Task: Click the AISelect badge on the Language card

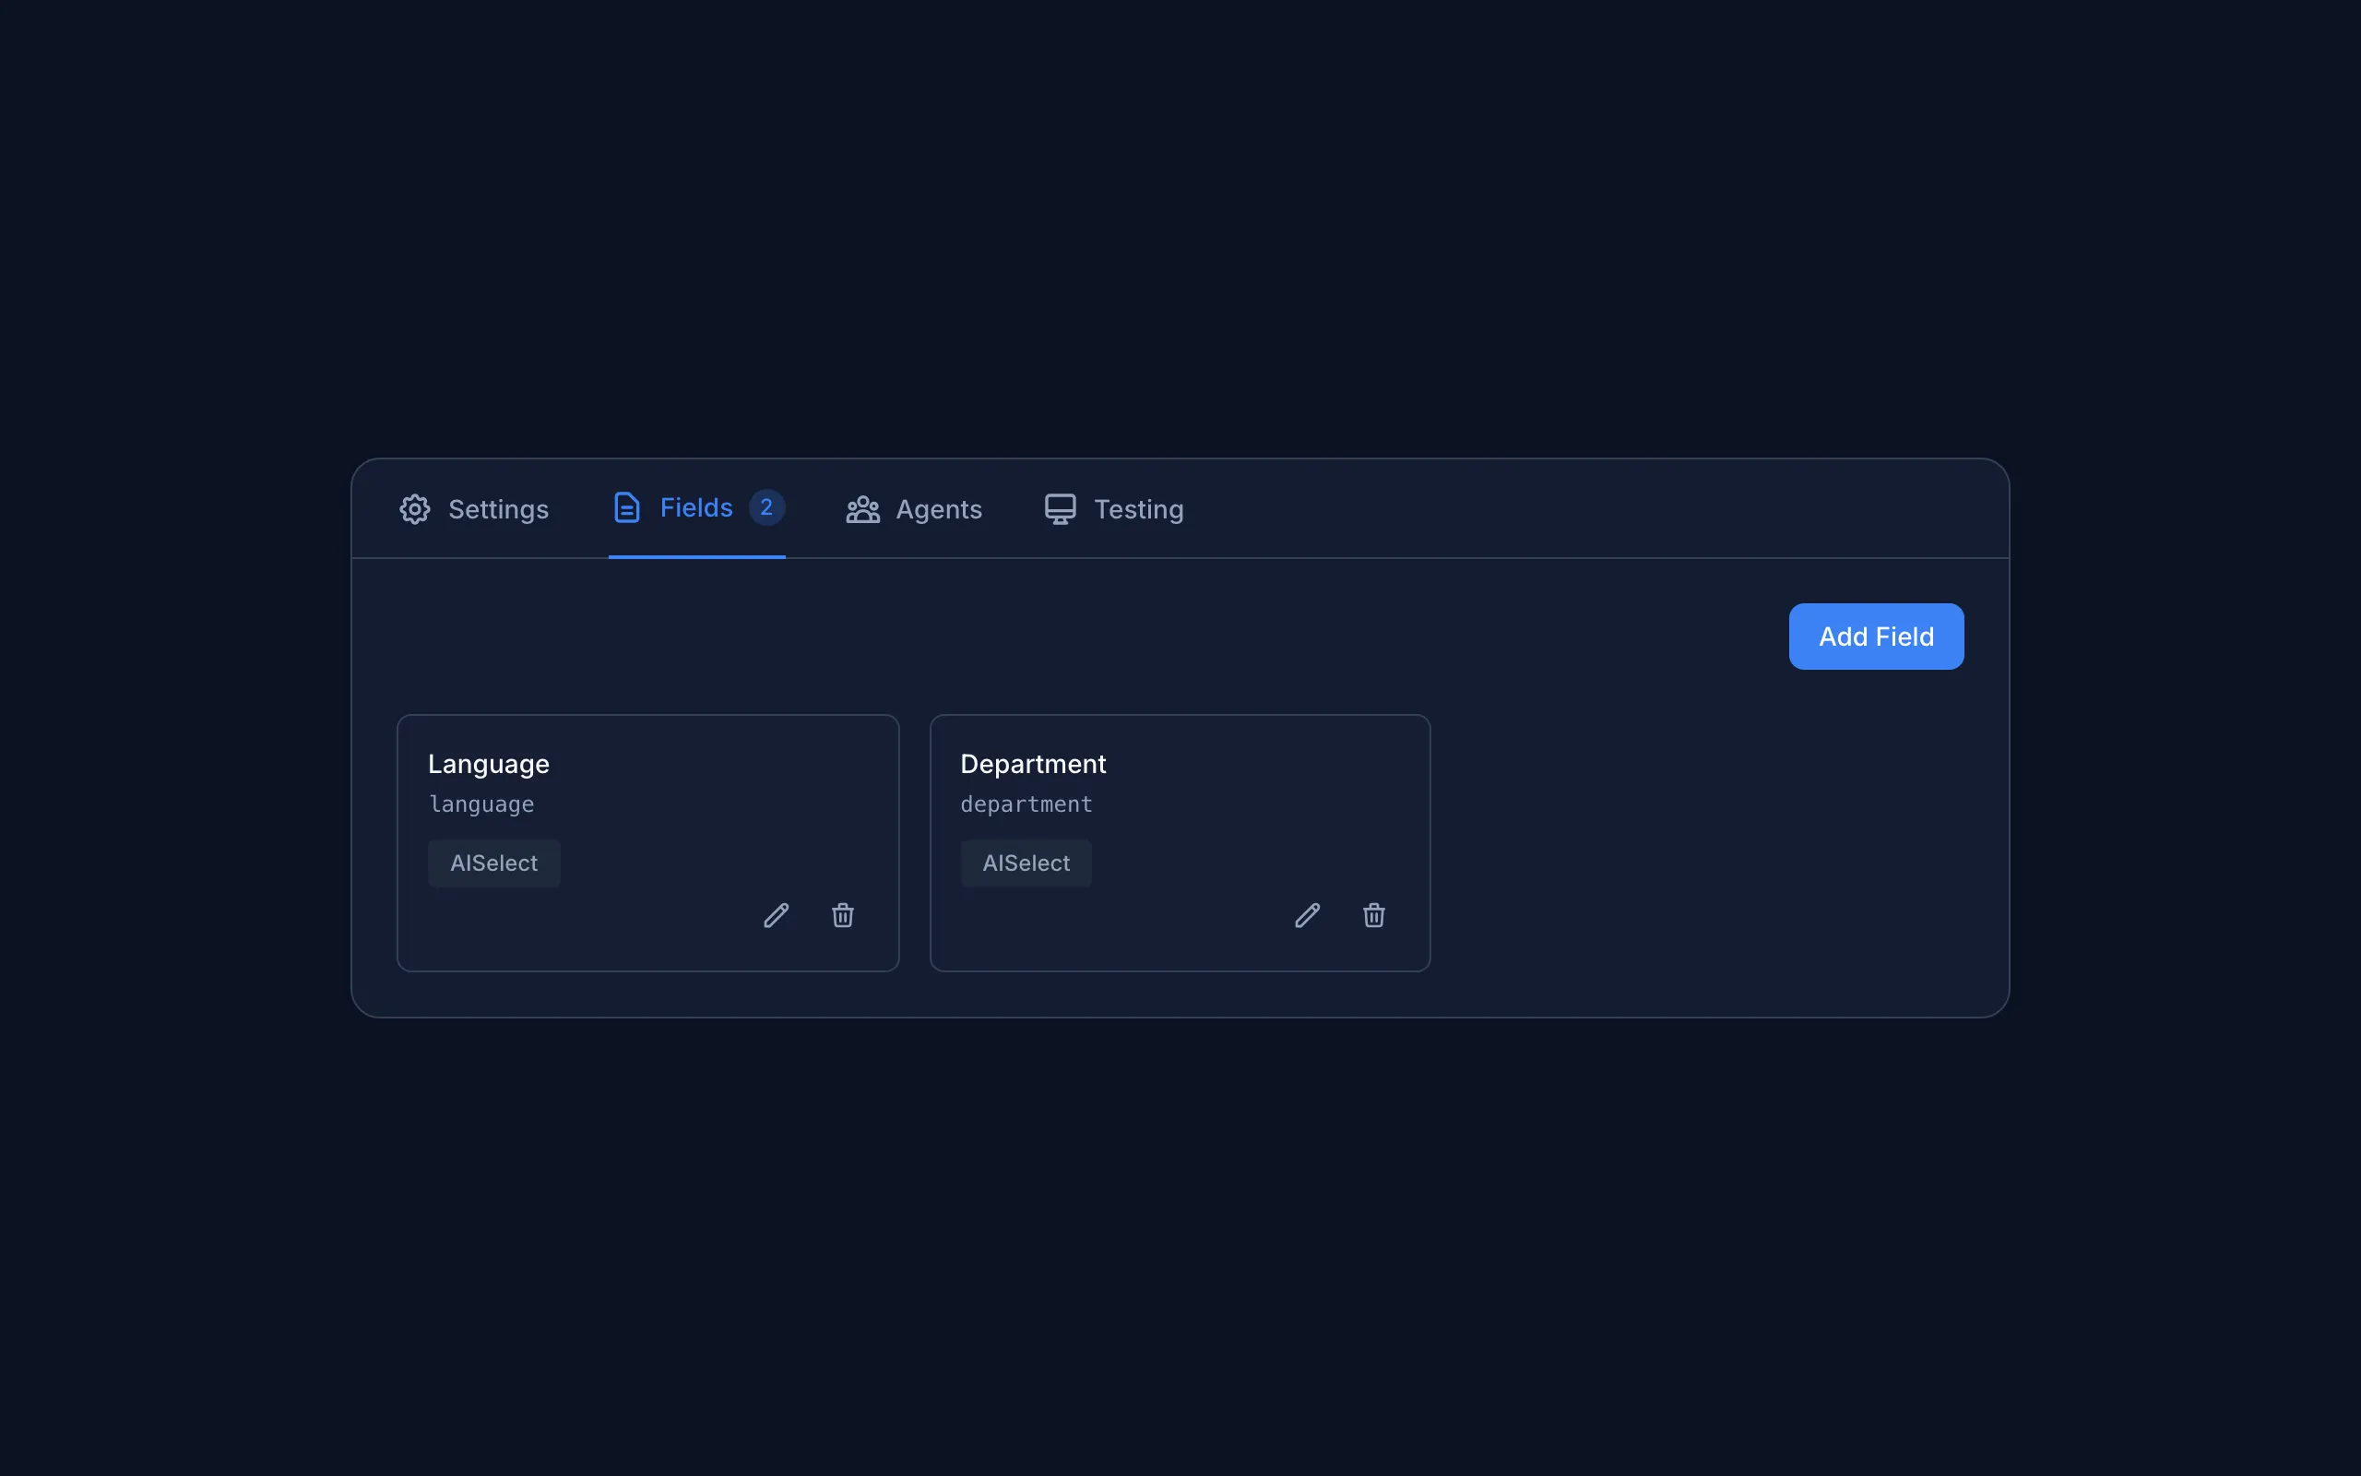Action: click(493, 863)
